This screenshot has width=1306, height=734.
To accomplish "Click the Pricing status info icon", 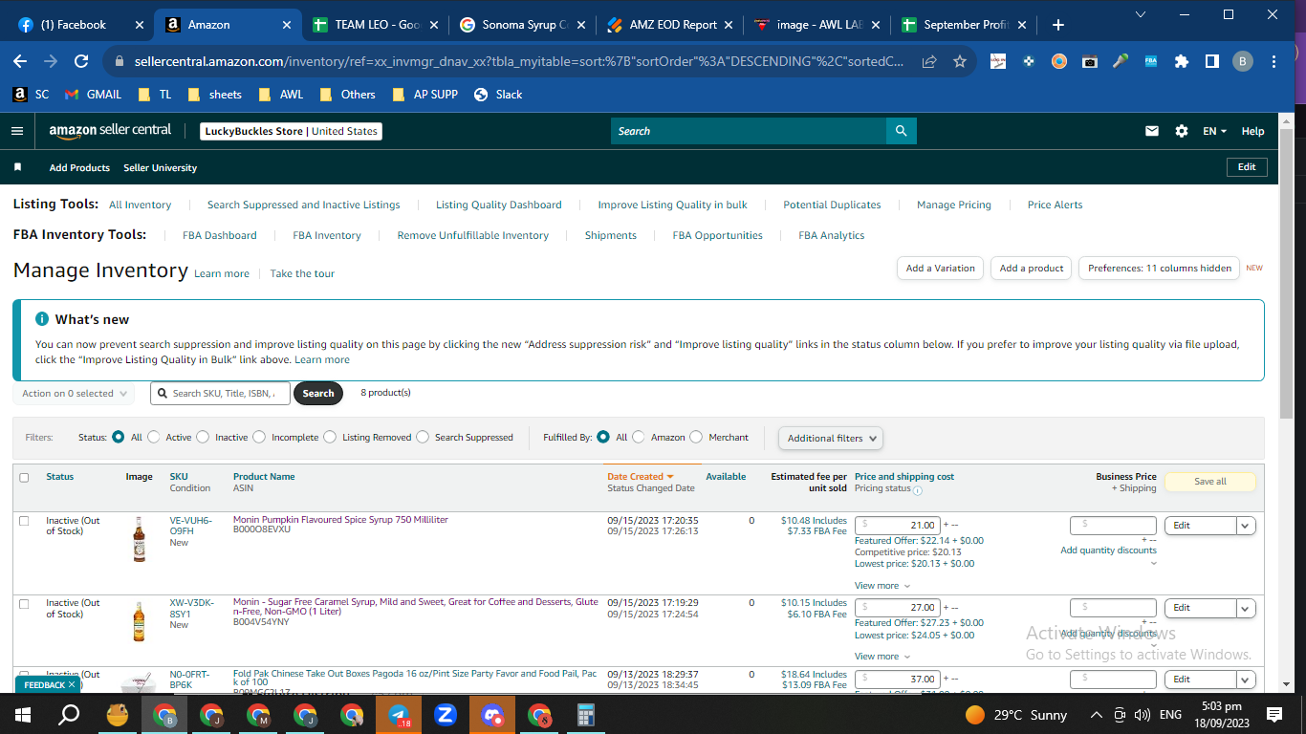I will pos(918,490).
